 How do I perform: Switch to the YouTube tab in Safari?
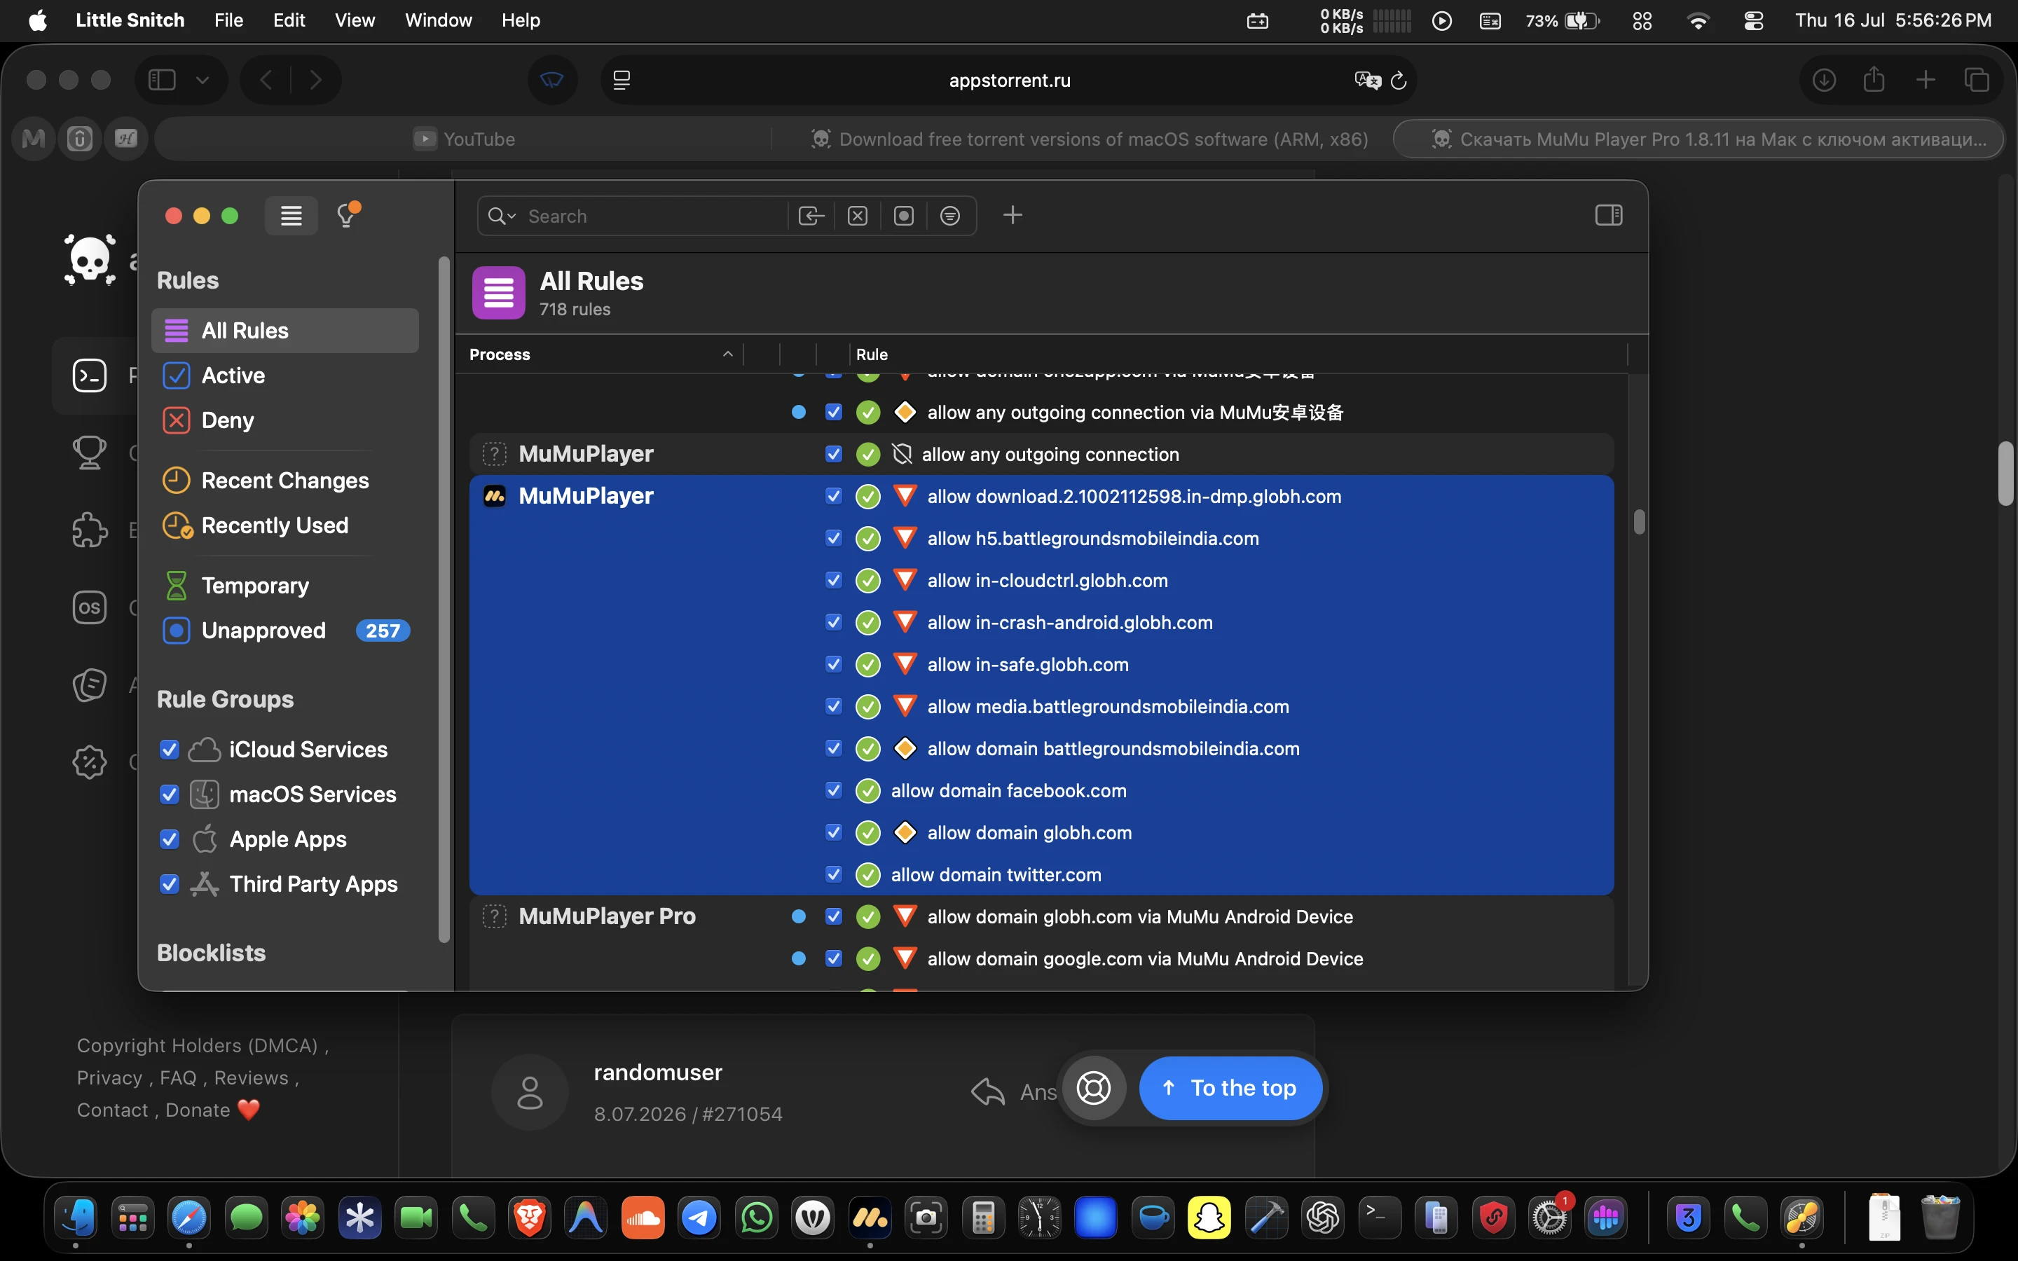pos(464,139)
